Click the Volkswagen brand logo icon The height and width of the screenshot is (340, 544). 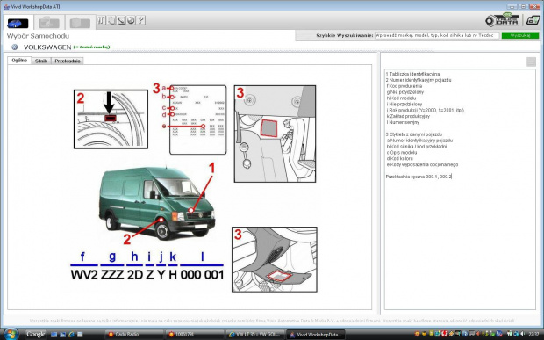[x=15, y=47]
